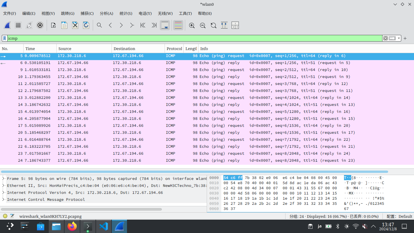Edit the capture file comment pencil icon

tap(12, 216)
